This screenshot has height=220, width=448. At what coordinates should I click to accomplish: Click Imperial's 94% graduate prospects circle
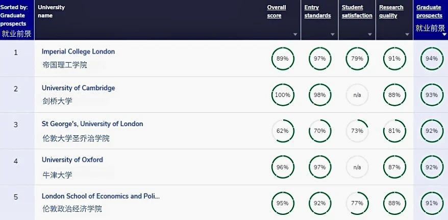pyautogui.click(x=432, y=59)
